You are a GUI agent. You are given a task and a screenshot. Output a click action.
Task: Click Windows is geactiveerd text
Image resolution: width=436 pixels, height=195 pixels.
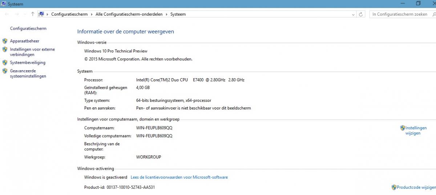pos(106,178)
